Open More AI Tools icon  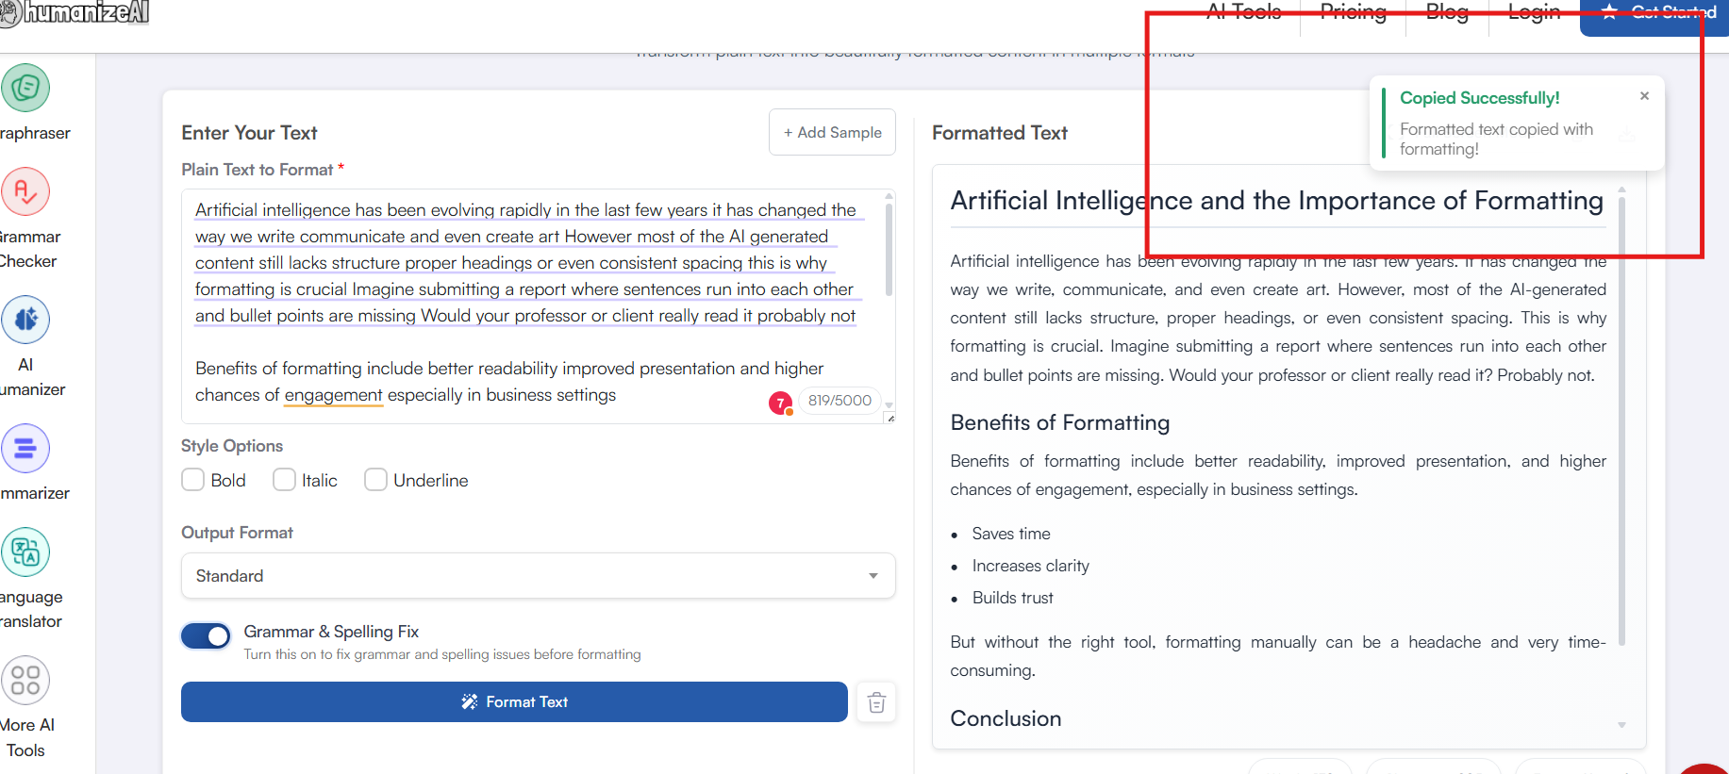(x=25, y=681)
